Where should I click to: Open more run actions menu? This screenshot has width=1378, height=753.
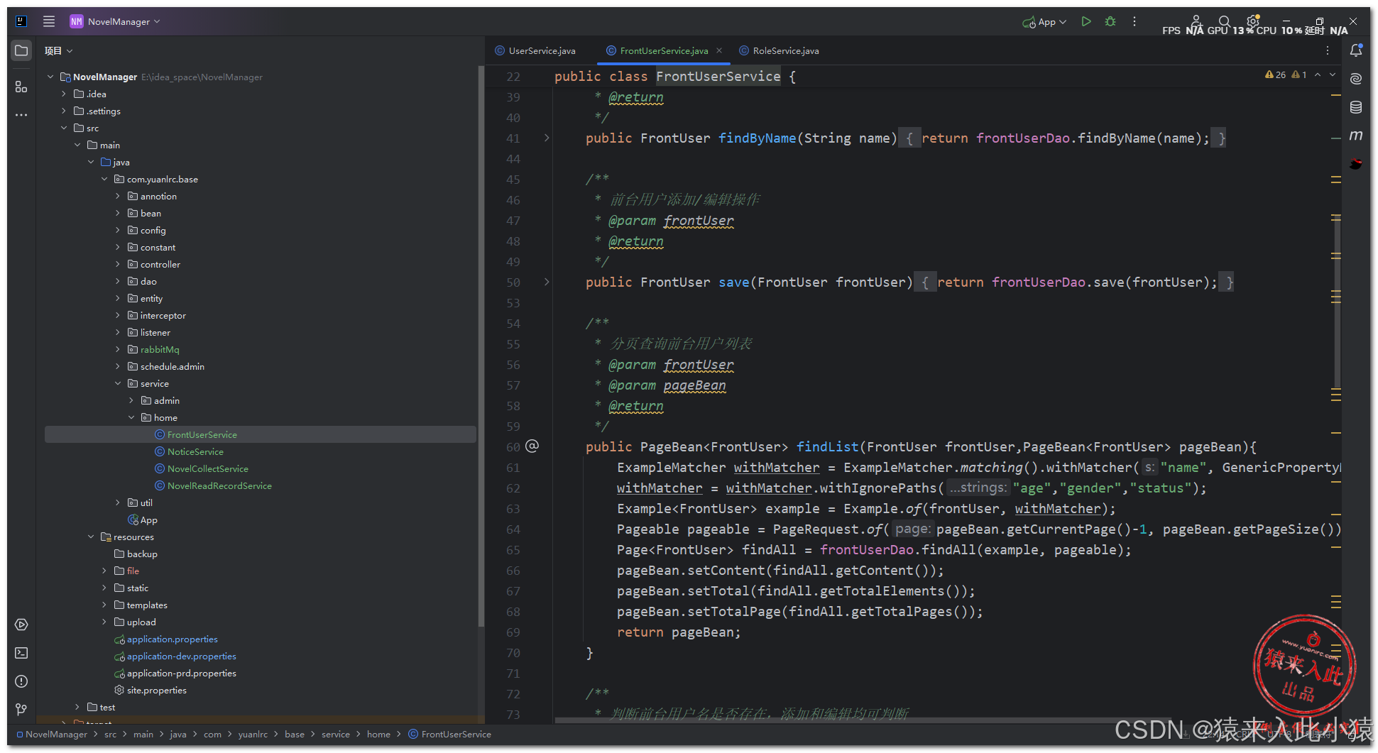[x=1134, y=21]
